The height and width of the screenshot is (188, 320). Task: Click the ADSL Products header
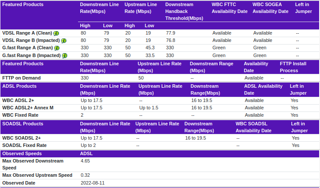coord(20,86)
